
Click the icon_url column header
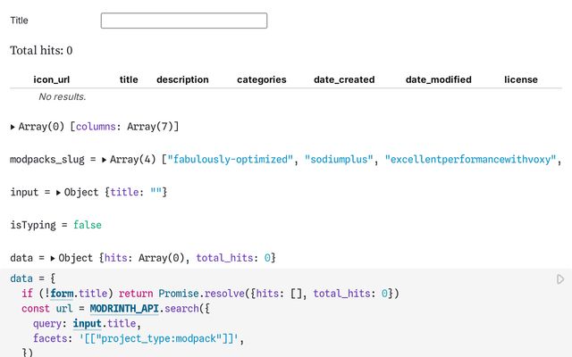(59, 79)
